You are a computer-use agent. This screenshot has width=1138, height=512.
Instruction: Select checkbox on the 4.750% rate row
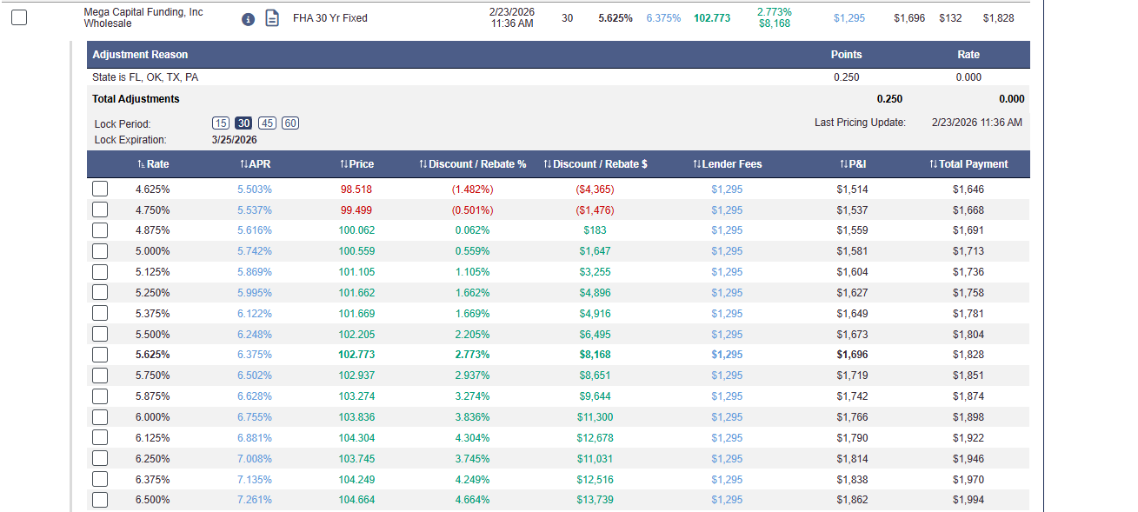tap(100, 209)
